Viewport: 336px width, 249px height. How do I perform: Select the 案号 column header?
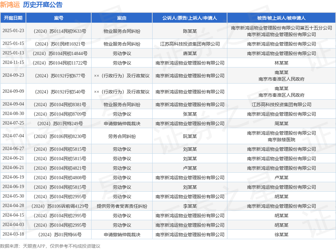point(58,18)
